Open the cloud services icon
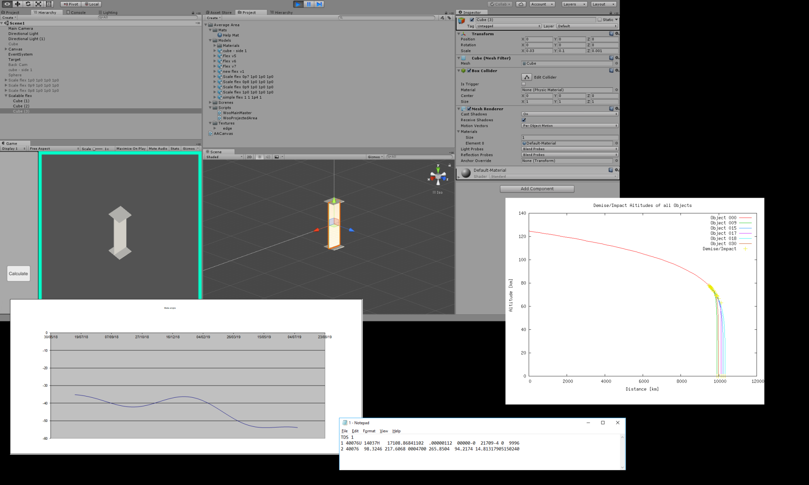The image size is (809, 485). [521, 4]
